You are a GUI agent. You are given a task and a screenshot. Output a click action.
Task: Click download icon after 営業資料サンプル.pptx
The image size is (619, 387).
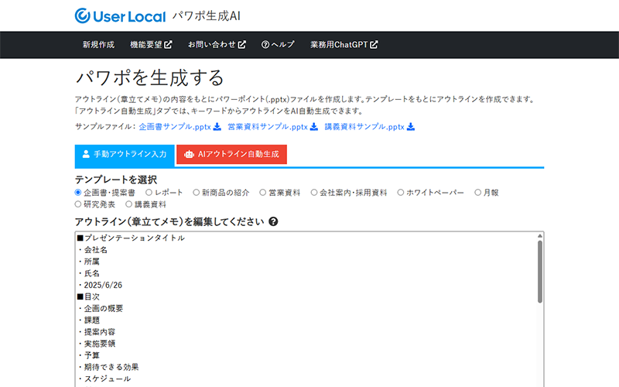pos(314,127)
